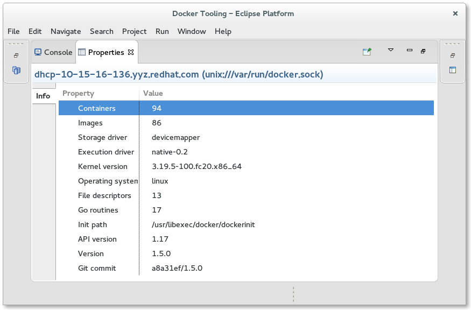Open the Window menu

[192, 31]
